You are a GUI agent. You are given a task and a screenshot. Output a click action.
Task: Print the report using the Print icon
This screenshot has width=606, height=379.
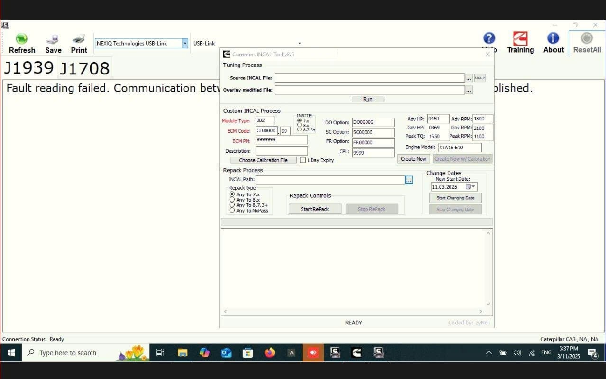(x=79, y=39)
